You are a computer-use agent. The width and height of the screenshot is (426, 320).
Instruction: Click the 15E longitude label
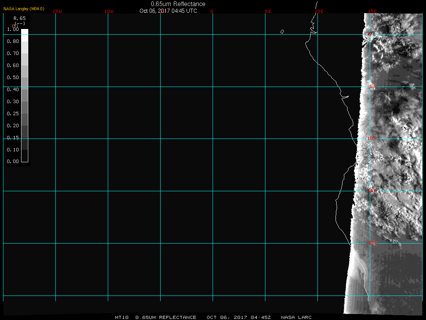point(372,11)
